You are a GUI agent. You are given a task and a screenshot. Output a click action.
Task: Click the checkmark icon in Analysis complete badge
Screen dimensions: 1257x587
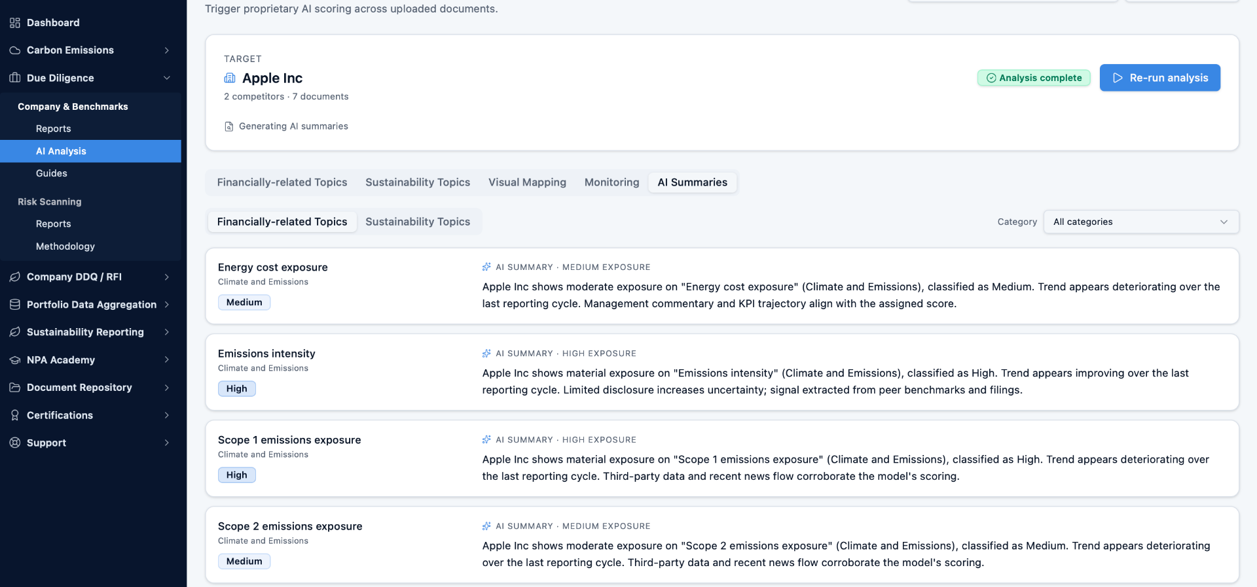(991, 78)
